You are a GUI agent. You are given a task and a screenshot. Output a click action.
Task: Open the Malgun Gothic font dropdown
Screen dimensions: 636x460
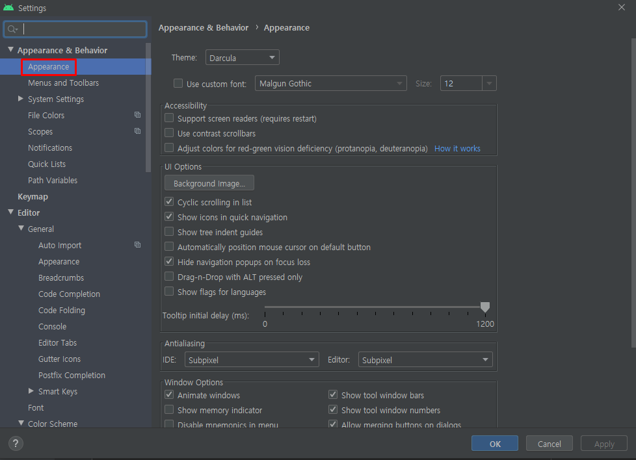(x=330, y=84)
